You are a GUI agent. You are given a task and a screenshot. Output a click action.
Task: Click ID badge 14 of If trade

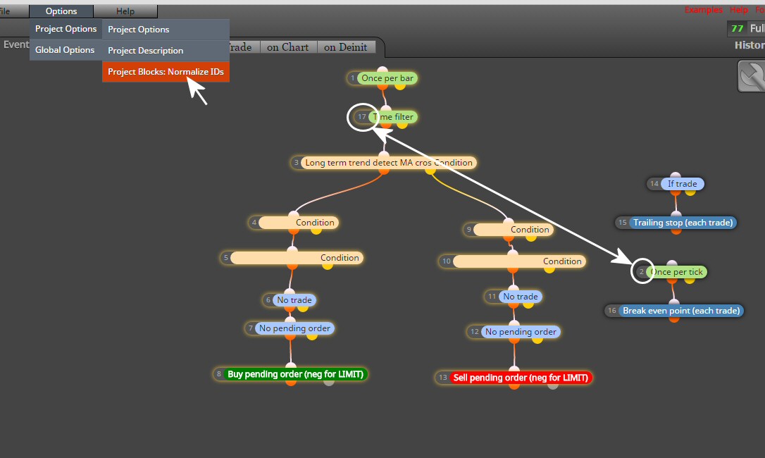pos(654,184)
